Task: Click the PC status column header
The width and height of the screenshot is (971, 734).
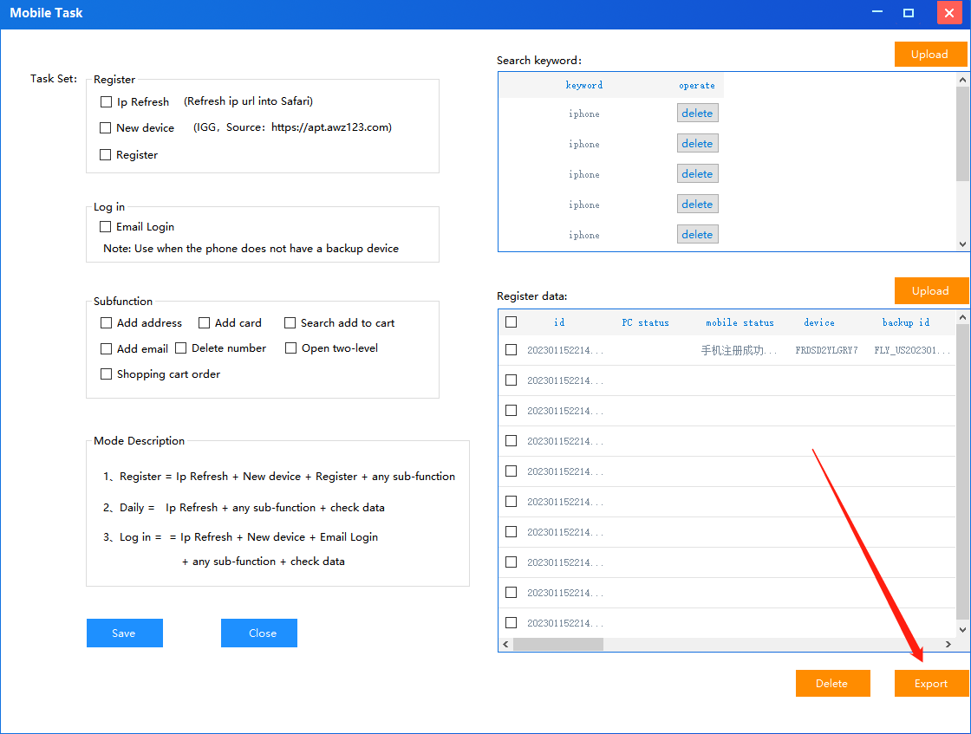Action: [x=645, y=322]
